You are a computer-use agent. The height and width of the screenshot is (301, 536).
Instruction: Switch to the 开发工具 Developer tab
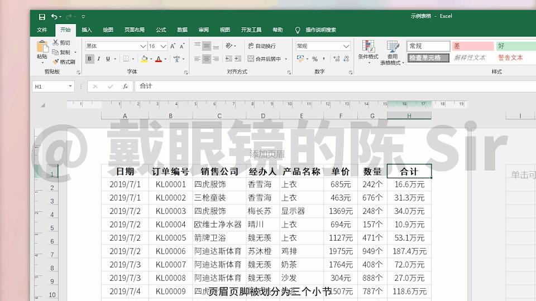[251, 30]
